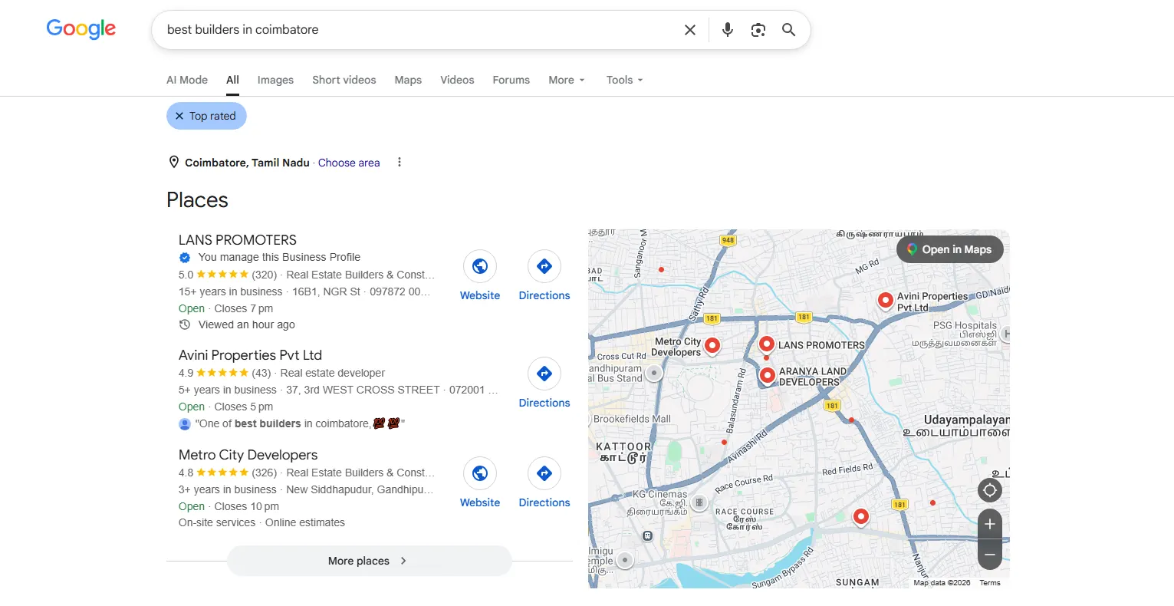Clear the search box with X icon

coord(690,30)
